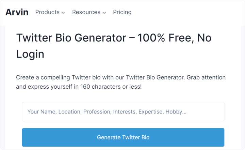This screenshot has width=245, height=150.
Task: Click the small arrow beside Resources
Action: click(x=104, y=13)
